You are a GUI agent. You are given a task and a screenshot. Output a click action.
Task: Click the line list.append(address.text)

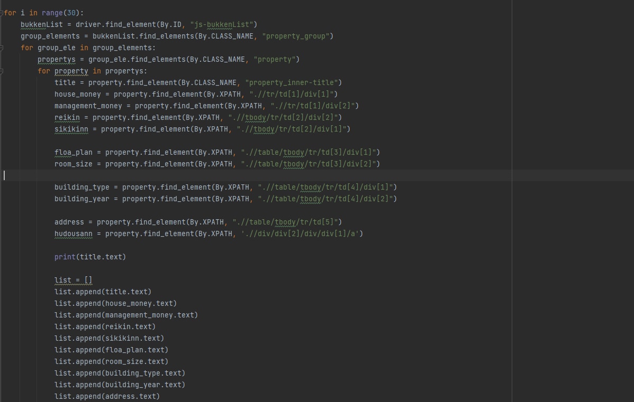point(107,397)
